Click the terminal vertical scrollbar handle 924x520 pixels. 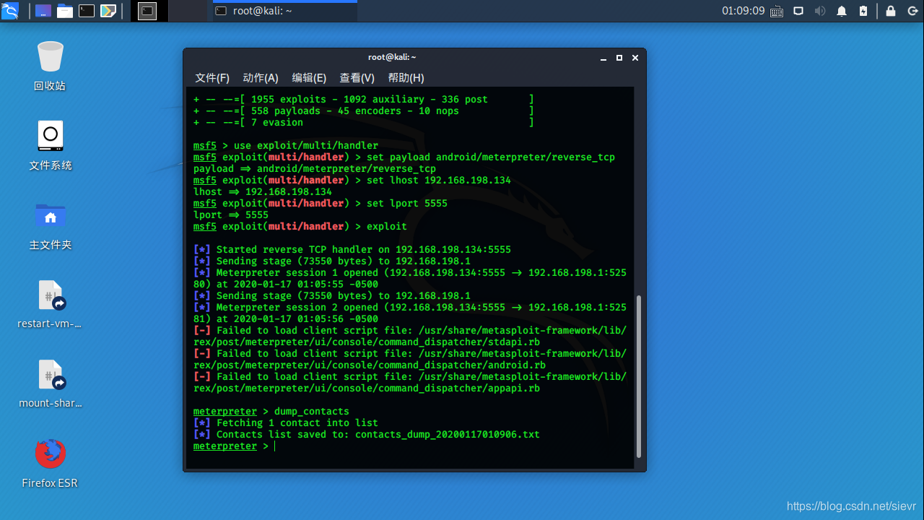[638, 376]
